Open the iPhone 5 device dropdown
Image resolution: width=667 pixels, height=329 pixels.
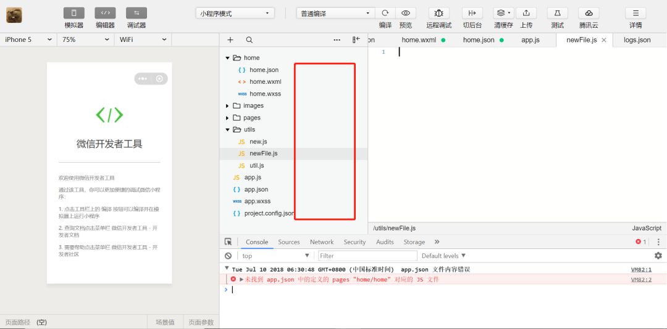click(28, 39)
